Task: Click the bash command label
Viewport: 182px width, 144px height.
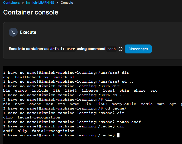Action: click(111, 49)
